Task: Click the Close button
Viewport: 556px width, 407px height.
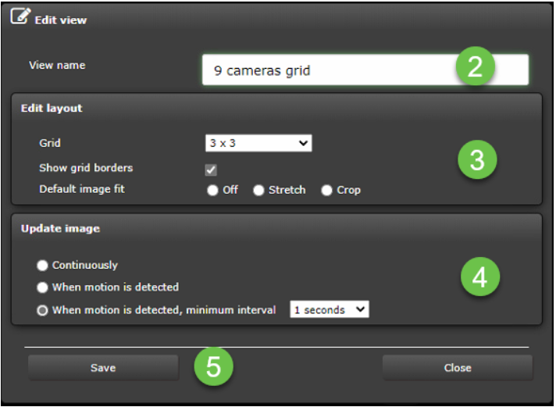Action: 457,368
